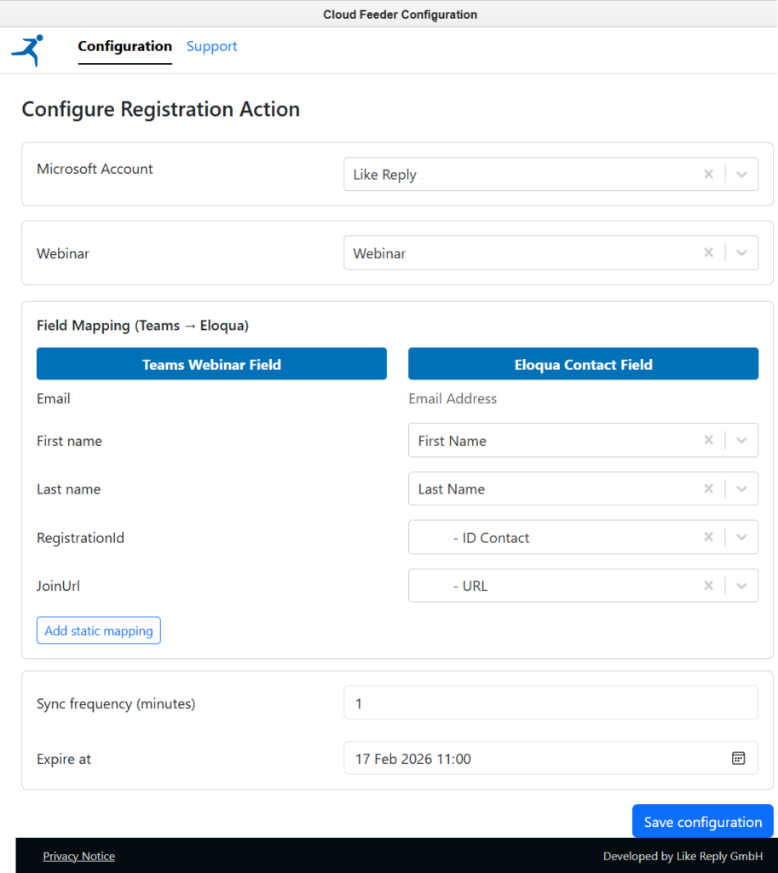Viewport: 778px width, 873px height.
Task: Open the Microsoft Account dropdown
Action: tap(739, 174)
